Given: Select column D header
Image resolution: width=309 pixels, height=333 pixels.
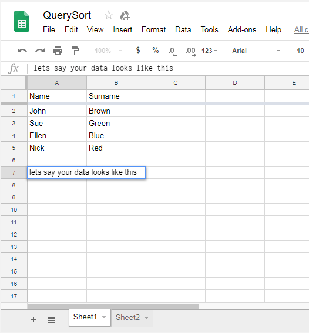Looking at the screenshot, I should (235, 83).
